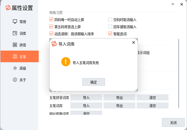Toggle 动态调频：按进期输入排序 checkbox
This screenshot has height=130, width=187.
(x=51, y=34)
